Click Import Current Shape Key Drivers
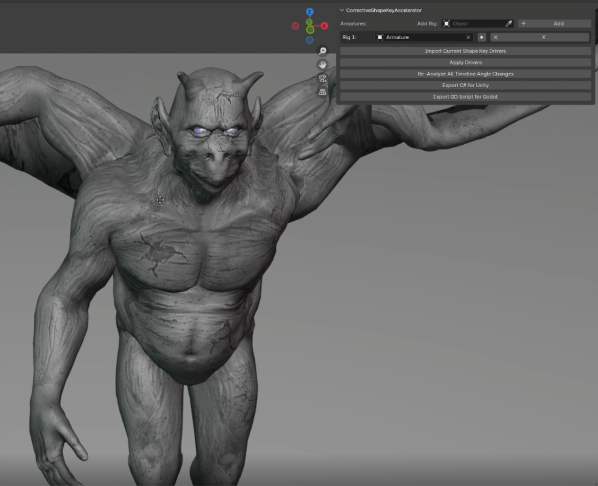The image size is (598, 486). coord(465,51)
